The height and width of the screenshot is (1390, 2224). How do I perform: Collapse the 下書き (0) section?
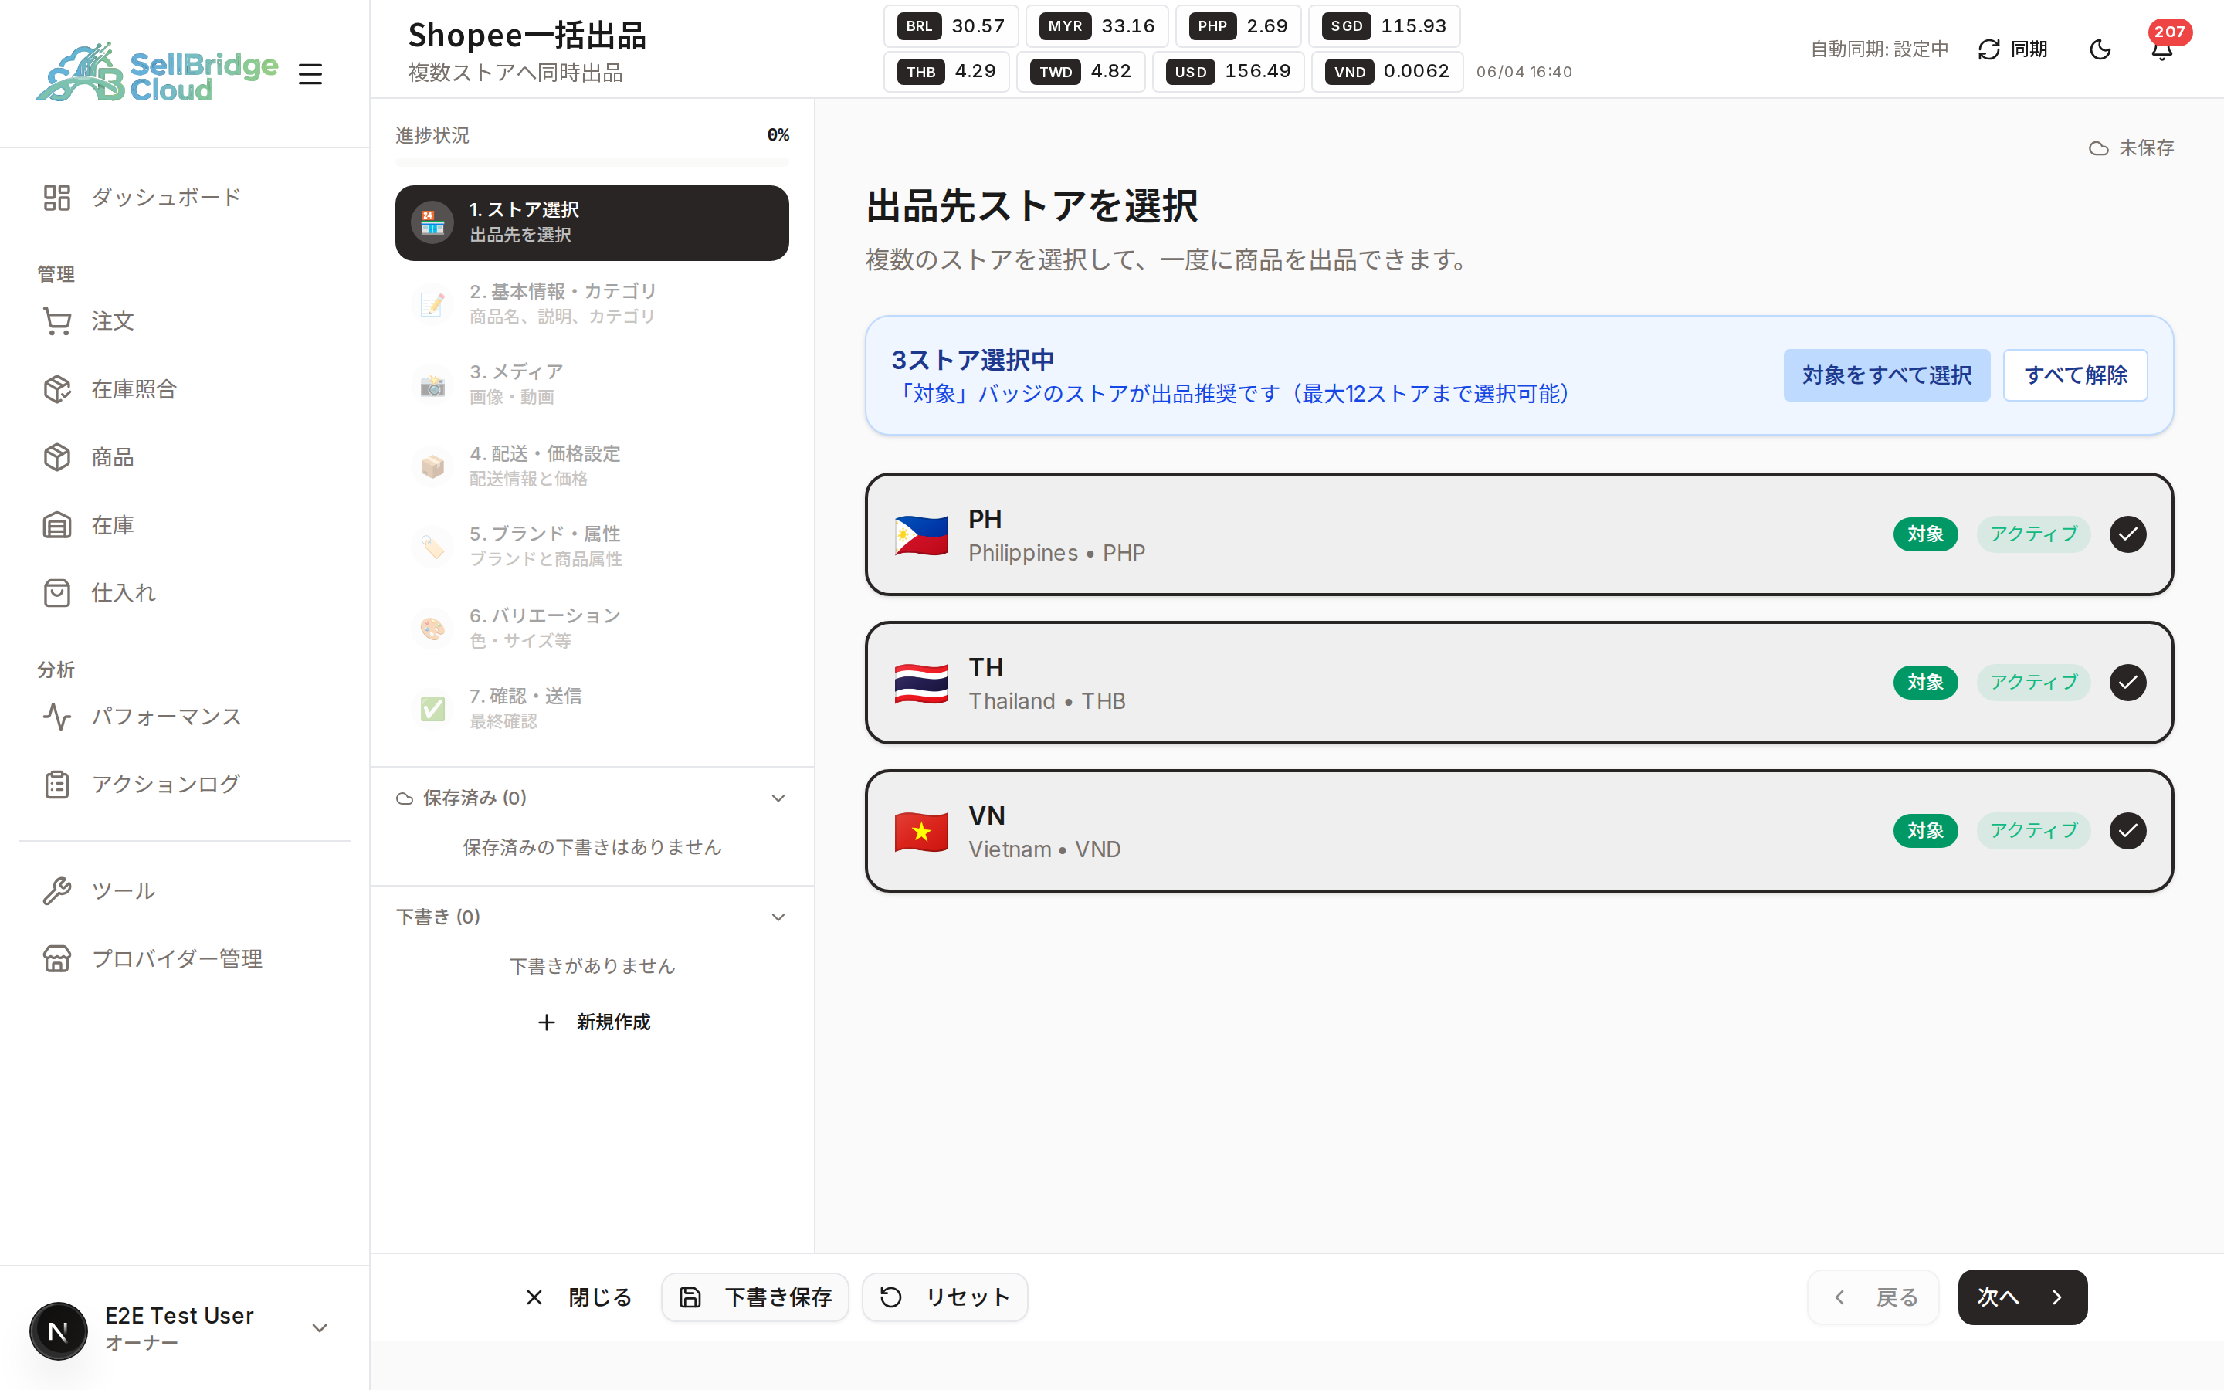pyautogui.click(x=778, y=917)
